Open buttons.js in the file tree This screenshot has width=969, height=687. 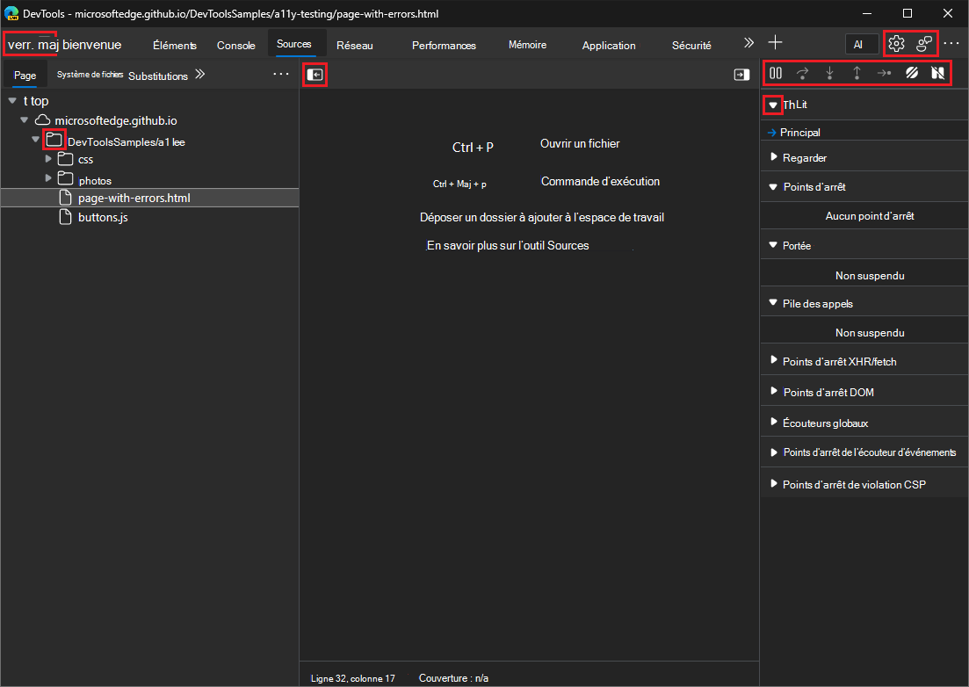pyautogui.click(x=103, y=218)
